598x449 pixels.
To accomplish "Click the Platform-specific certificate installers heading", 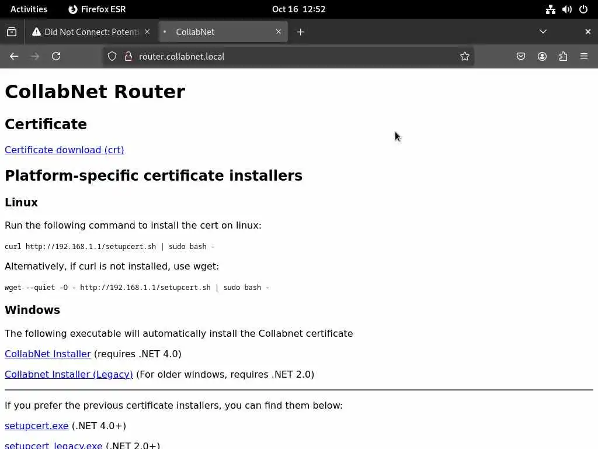I will 154,175.
